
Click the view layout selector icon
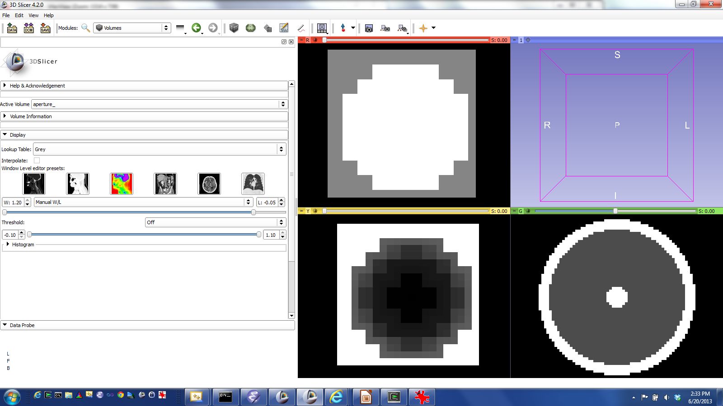pyautogui.click(x=322, y=28)
